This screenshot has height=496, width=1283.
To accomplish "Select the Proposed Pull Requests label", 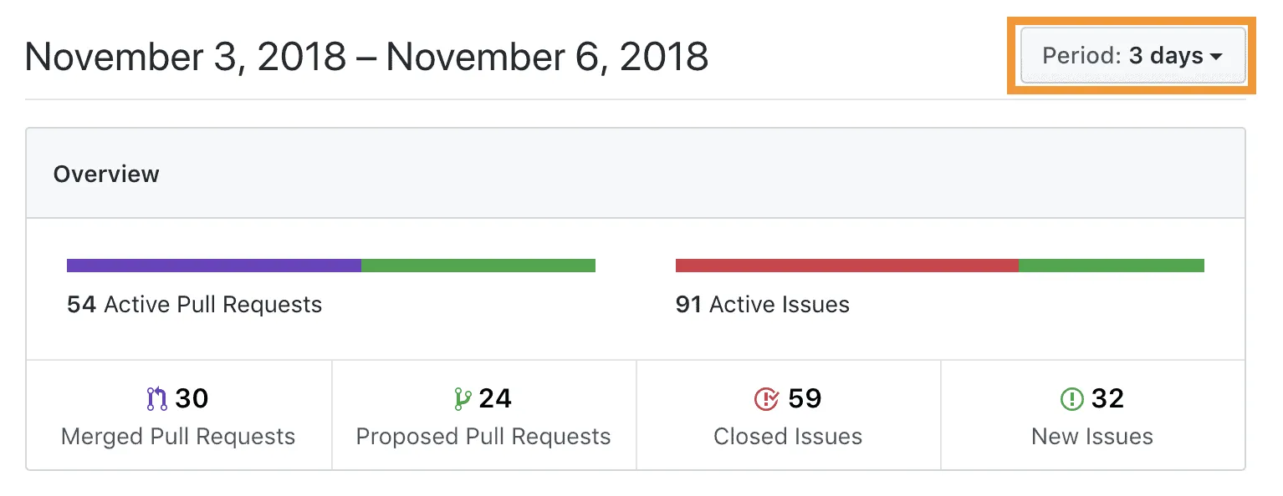I will (483, 437).
